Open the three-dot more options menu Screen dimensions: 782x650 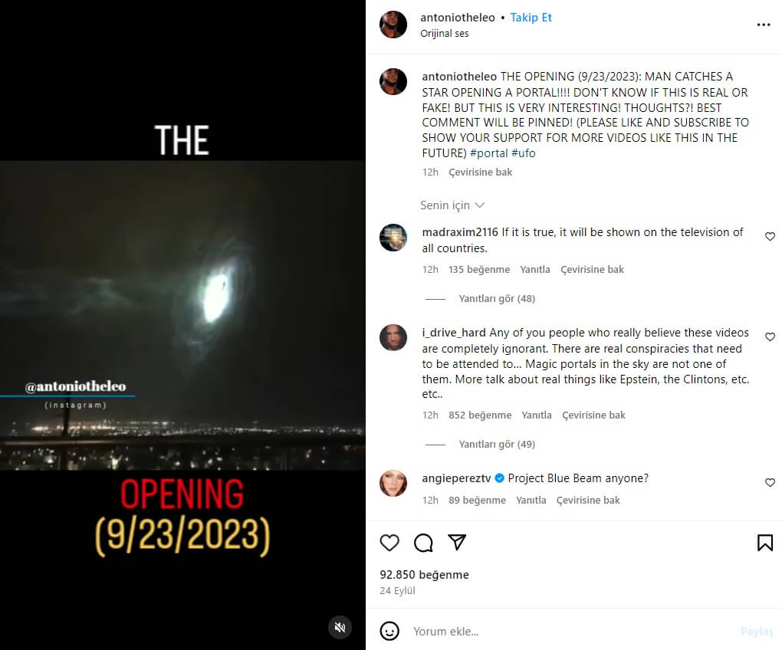tap(764, 25)
